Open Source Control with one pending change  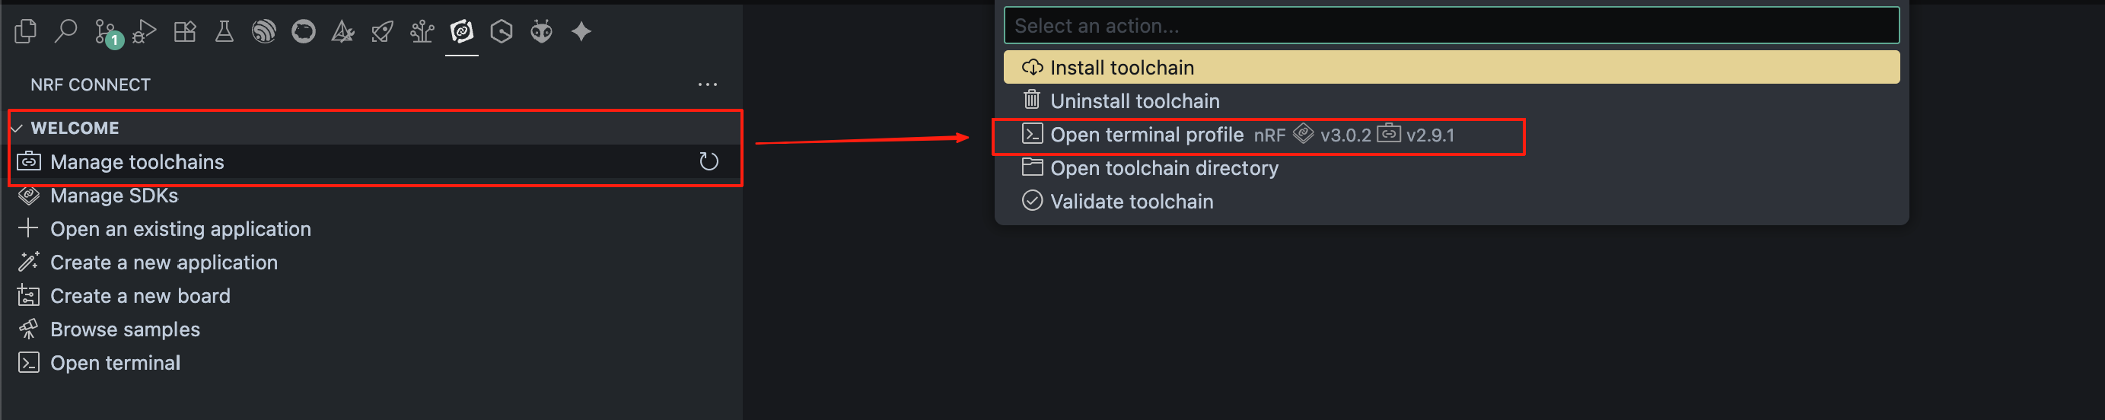click(x=107, y=33)
